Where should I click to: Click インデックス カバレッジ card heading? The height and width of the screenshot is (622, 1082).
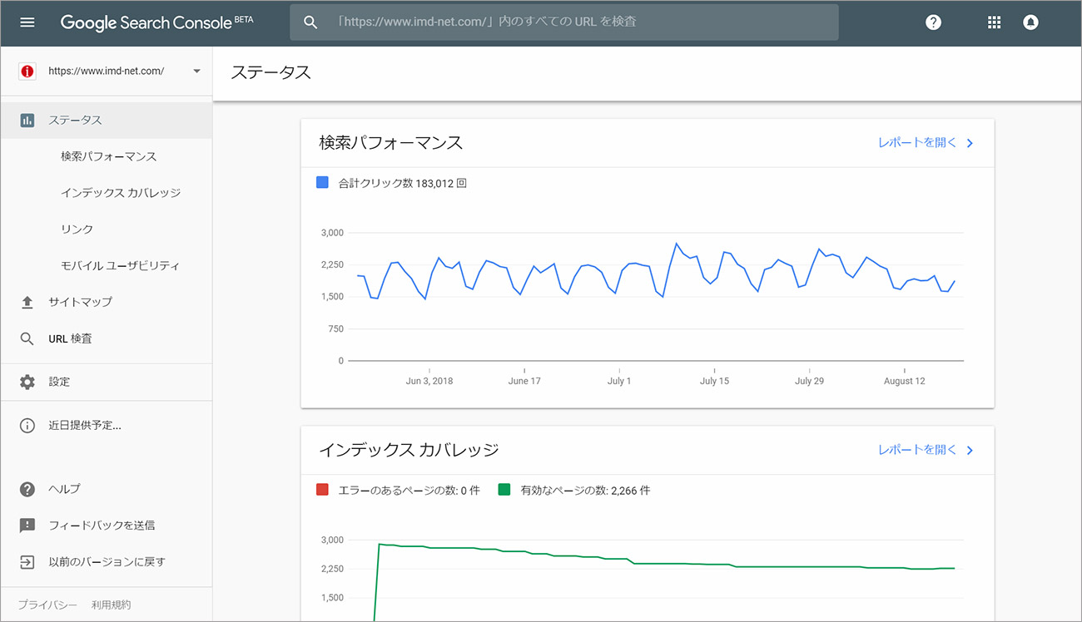pyautogui.click(x=409, y=450)
